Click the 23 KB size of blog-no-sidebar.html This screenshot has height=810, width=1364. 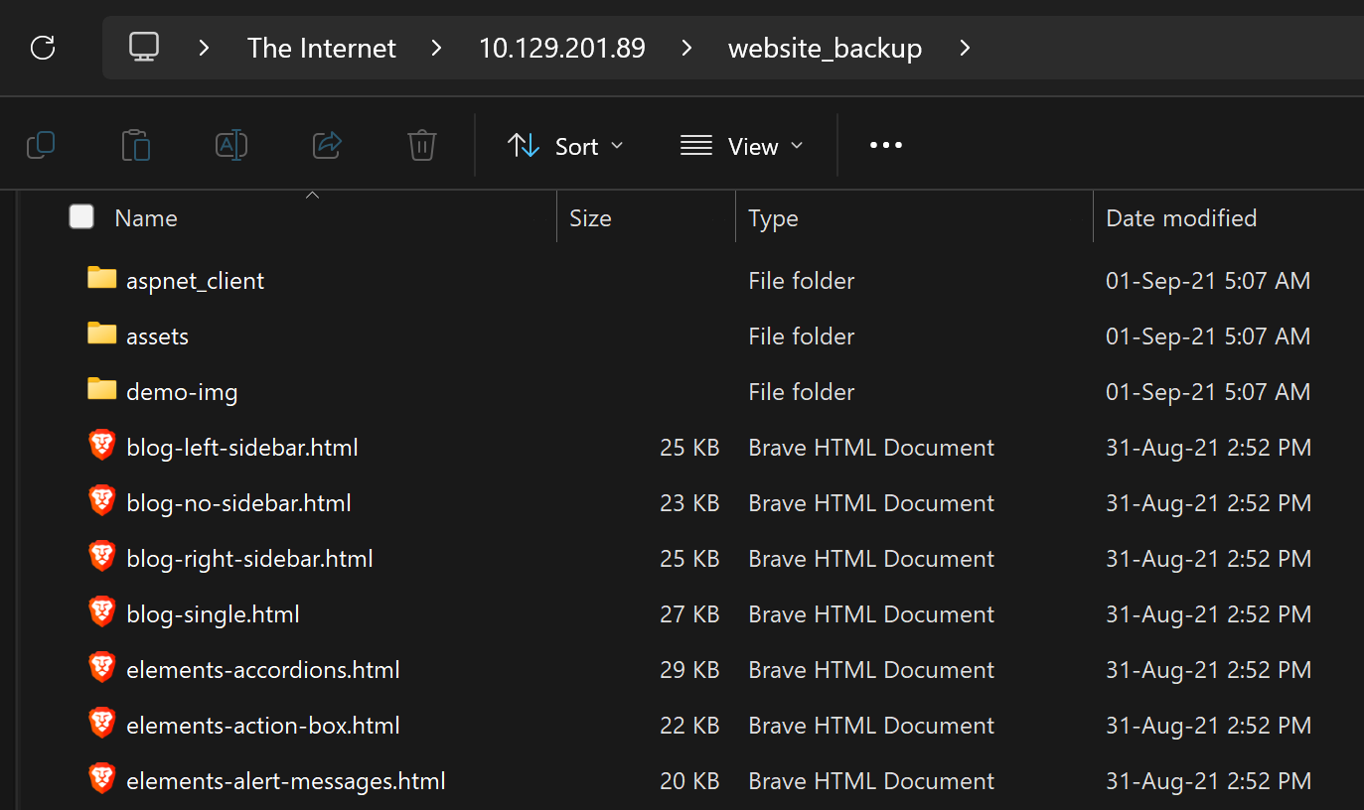point(689,503)
